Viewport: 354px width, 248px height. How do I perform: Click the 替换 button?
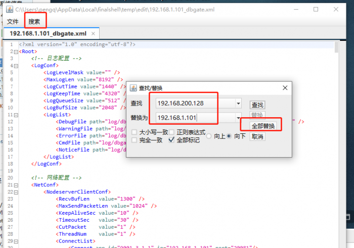pos(257,115)
